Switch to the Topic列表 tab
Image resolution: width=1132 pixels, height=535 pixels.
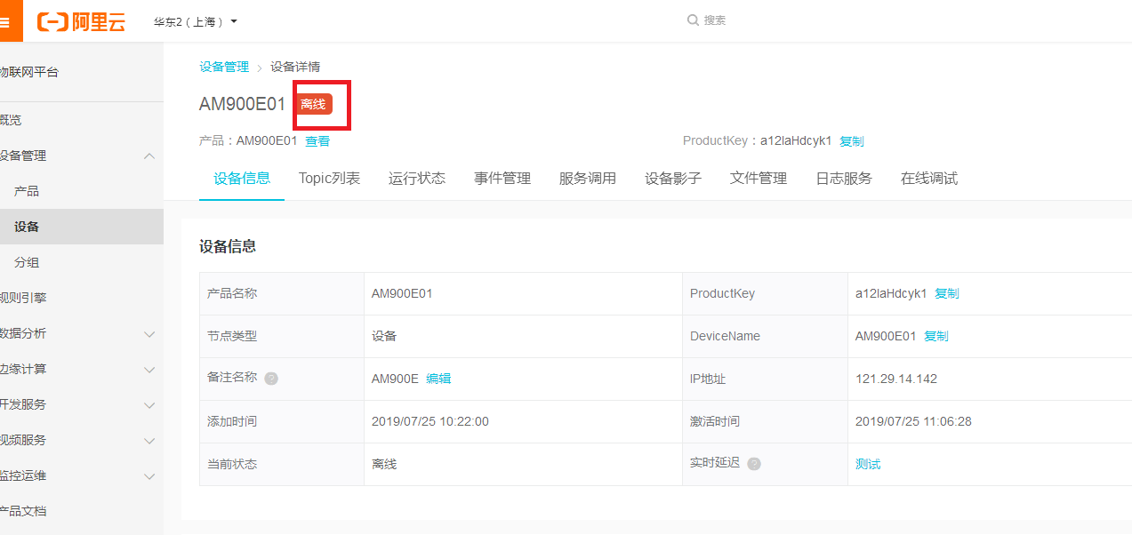coord(329,179)
